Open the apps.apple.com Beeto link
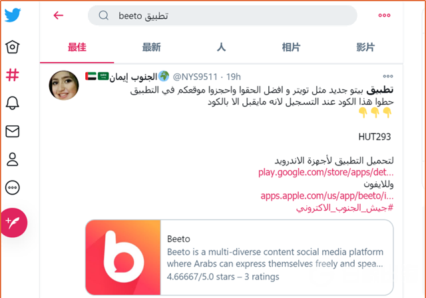426x298 pixels. [327, 196]
